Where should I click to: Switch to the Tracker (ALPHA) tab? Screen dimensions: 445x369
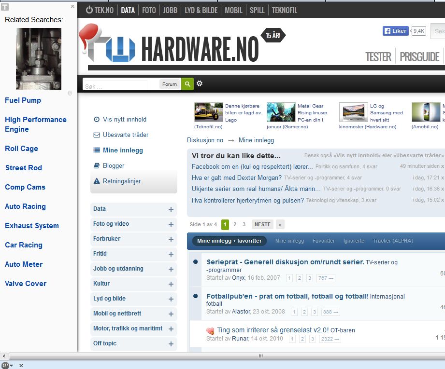[x=393, y=241]
